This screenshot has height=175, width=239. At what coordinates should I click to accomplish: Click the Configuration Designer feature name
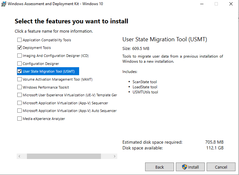41,64
